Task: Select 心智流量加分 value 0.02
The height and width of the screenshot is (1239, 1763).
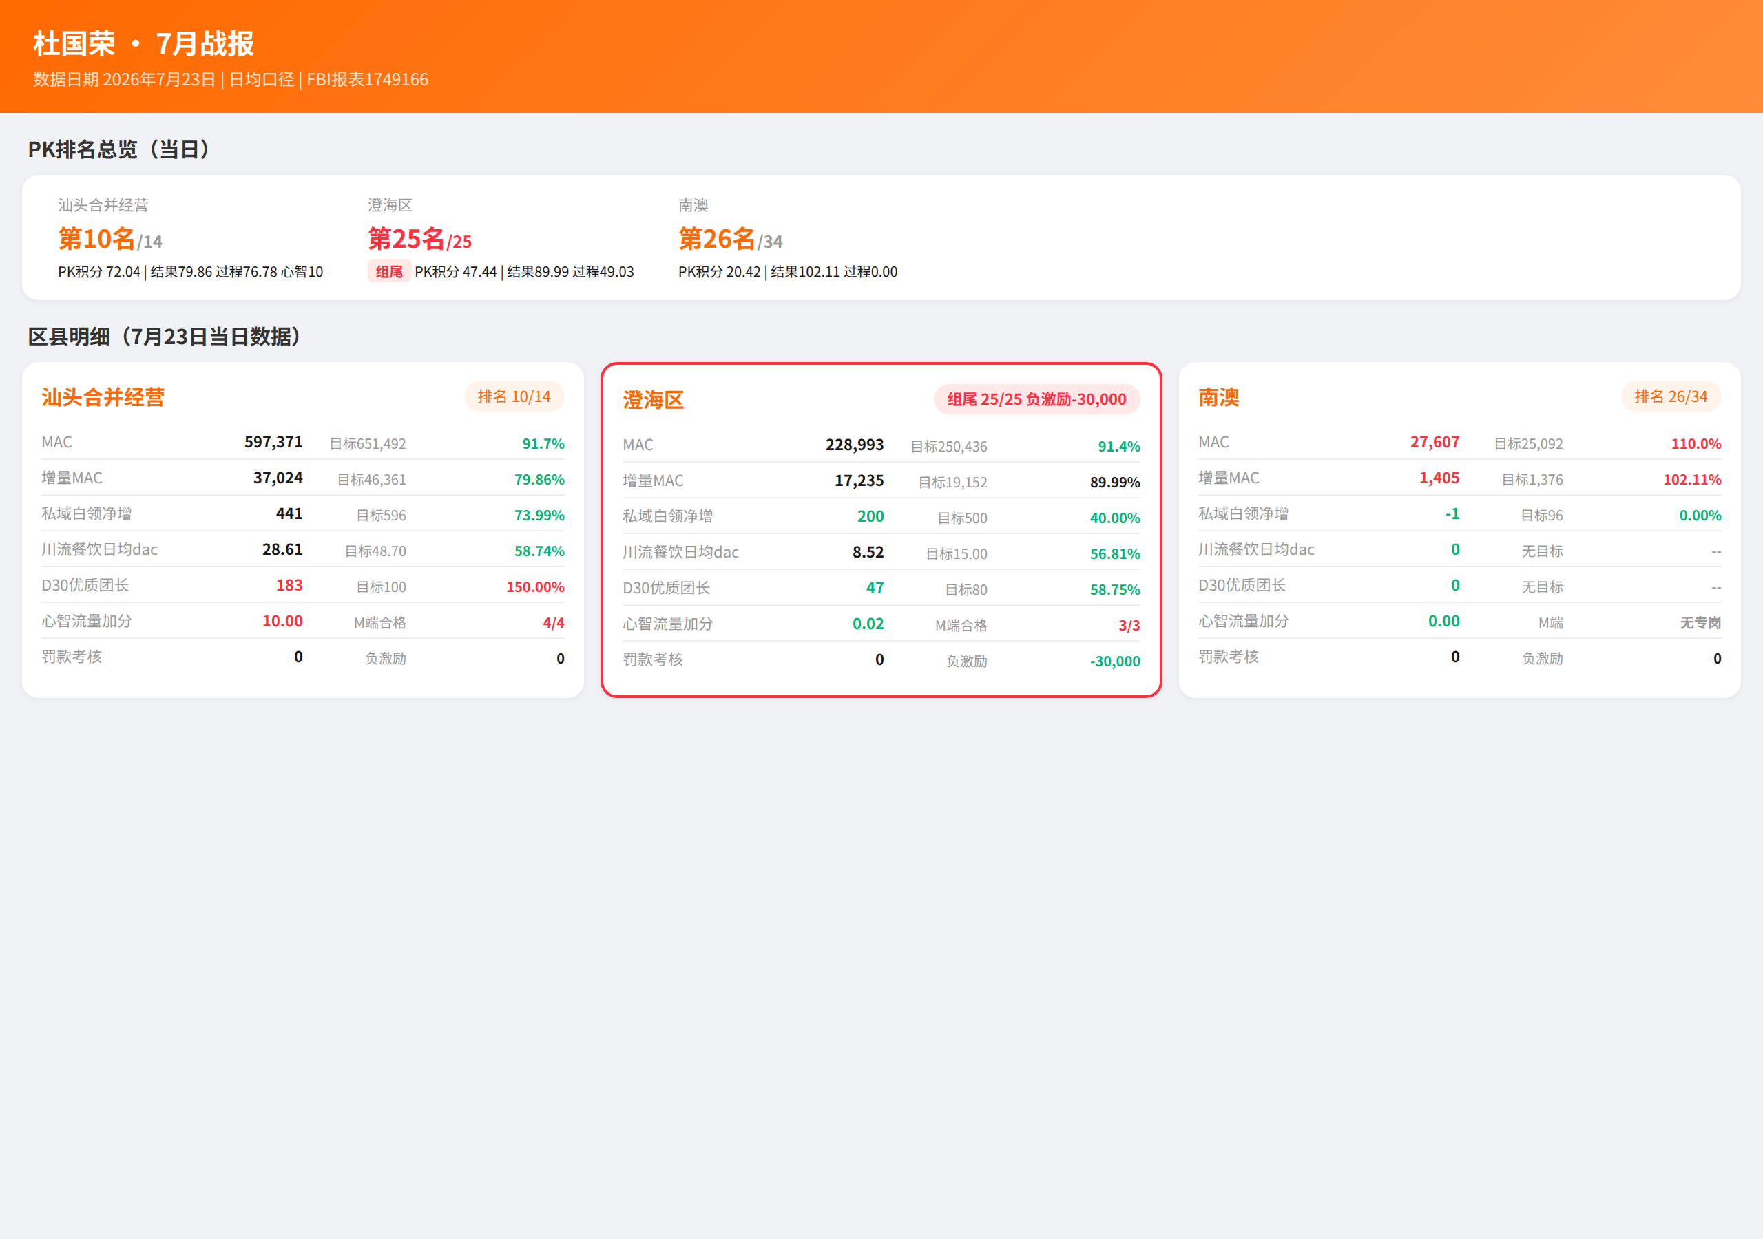Action: click(x=868, y=624)
